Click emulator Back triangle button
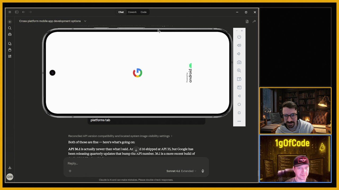339x190 pixels. [x=239, y=96]
